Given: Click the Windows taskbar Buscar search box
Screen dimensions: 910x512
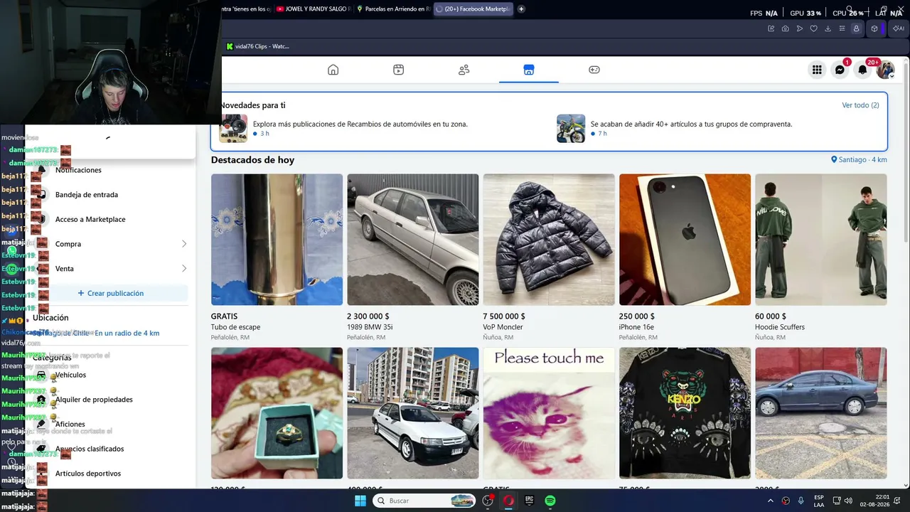Looking at the screenshot, I should click(424, 501).
